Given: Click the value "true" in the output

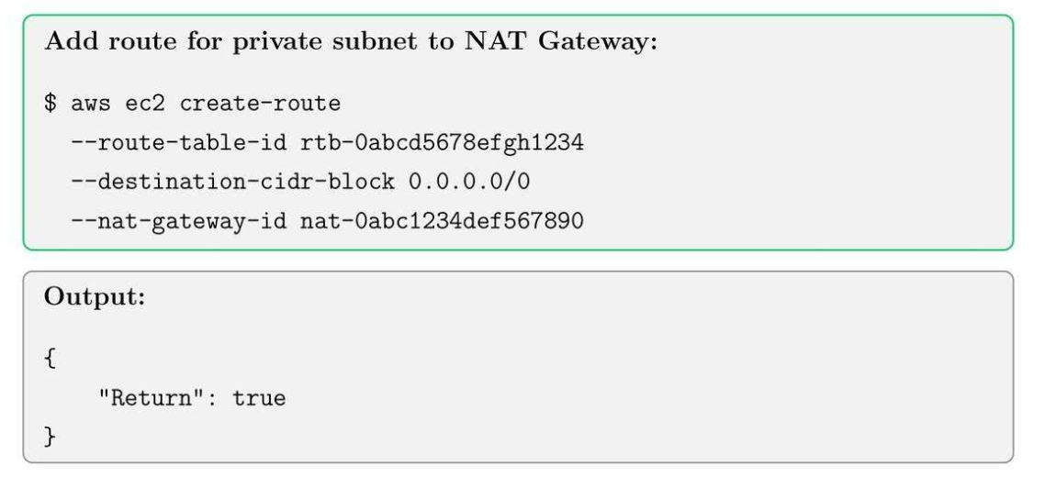Looking at the screenshot, I should (259, 399).
